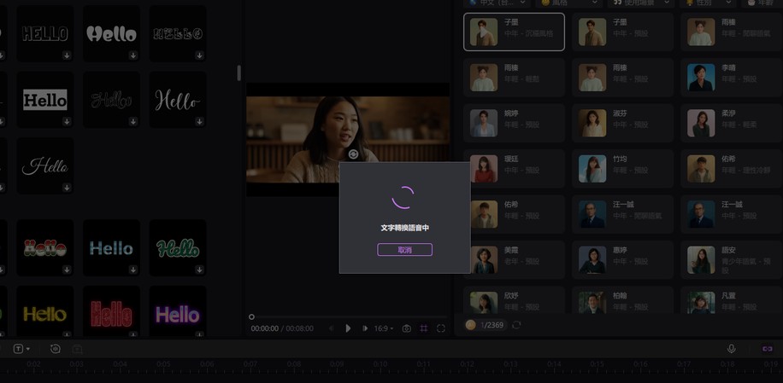Click the refresh icon next to 1/2369
Screen dimensions: 783x383
point(516,325)
